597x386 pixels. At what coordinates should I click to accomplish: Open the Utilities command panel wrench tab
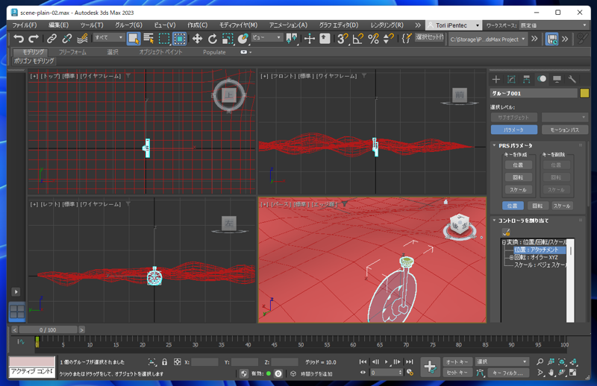pos(572,79)
